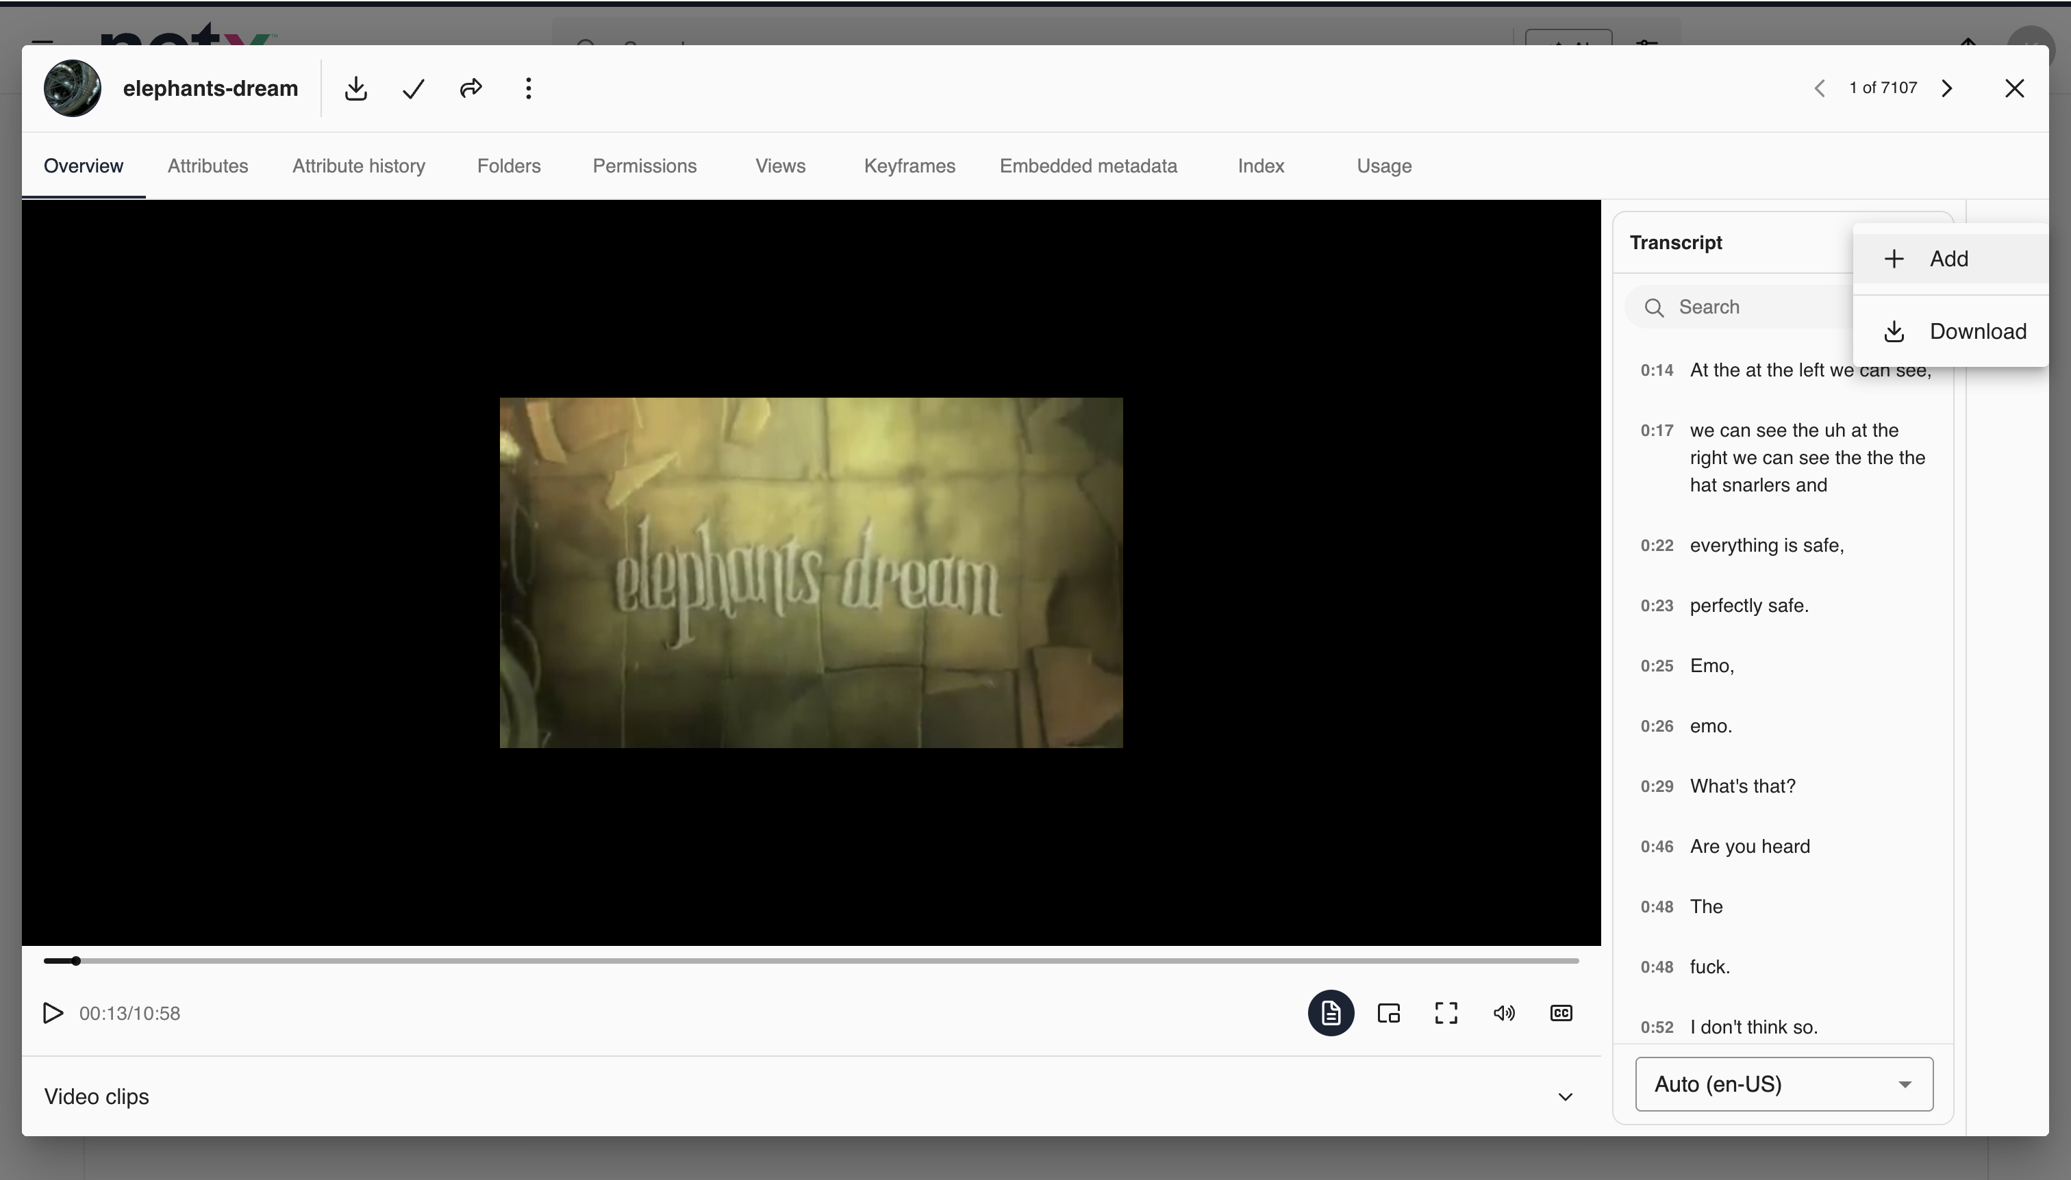Go to the previous asset
The height and width of the screenshot is (1180, 2071).
click(1820, 88)
